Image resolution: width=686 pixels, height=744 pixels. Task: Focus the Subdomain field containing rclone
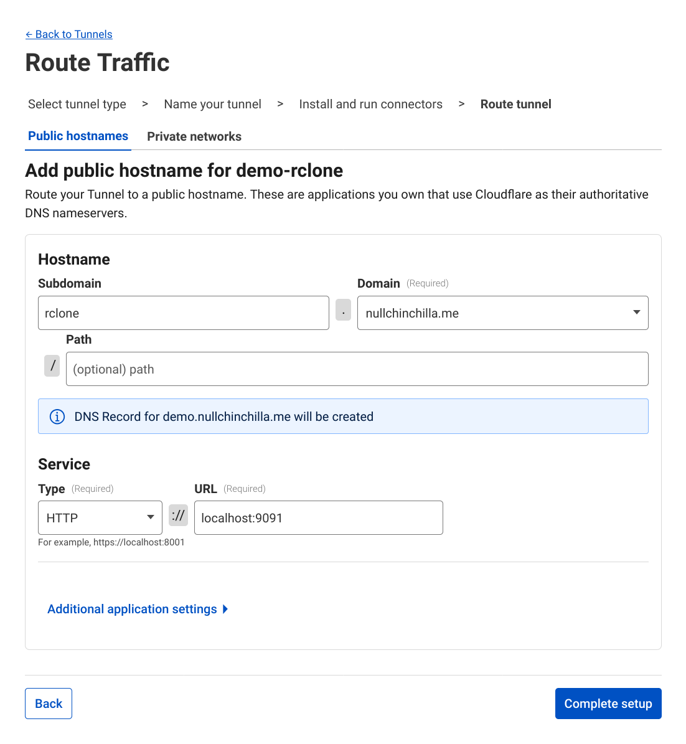point(184,313)
